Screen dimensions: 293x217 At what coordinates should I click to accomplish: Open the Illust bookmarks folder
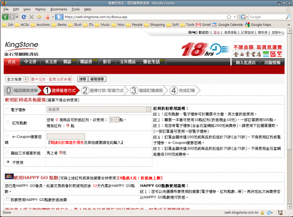(x=75, y=25)
